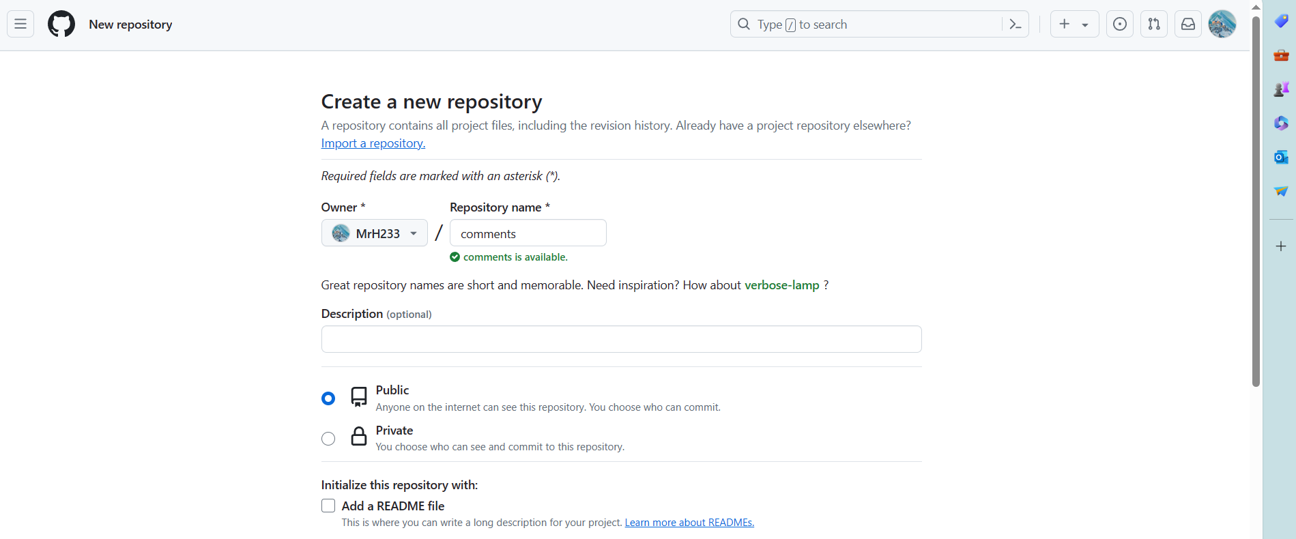Open Learn more about READMEs link
This screenshot has width=1296, height=539.
[x=689, y=523]
